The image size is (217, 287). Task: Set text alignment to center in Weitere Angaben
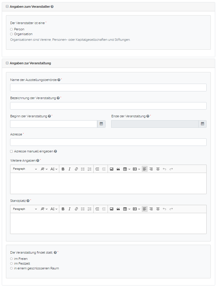(x=151, y=169)
